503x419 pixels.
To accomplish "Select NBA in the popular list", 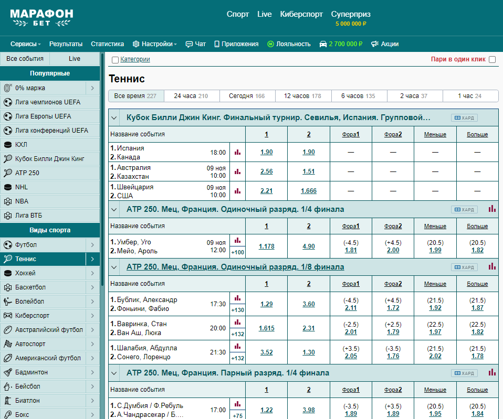I will click(50, 201).
